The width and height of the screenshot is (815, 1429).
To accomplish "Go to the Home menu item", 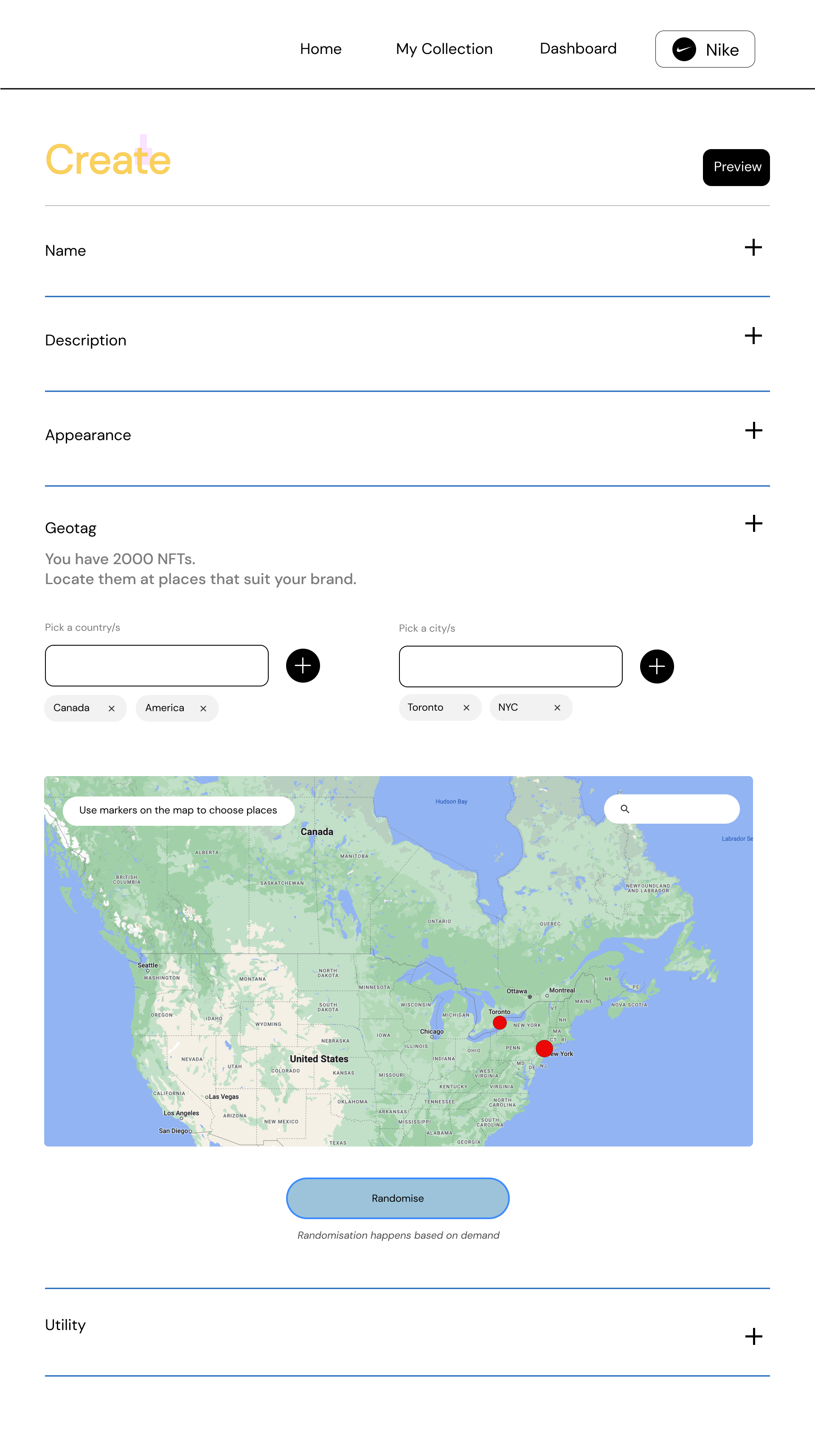I will pos(321,49).
